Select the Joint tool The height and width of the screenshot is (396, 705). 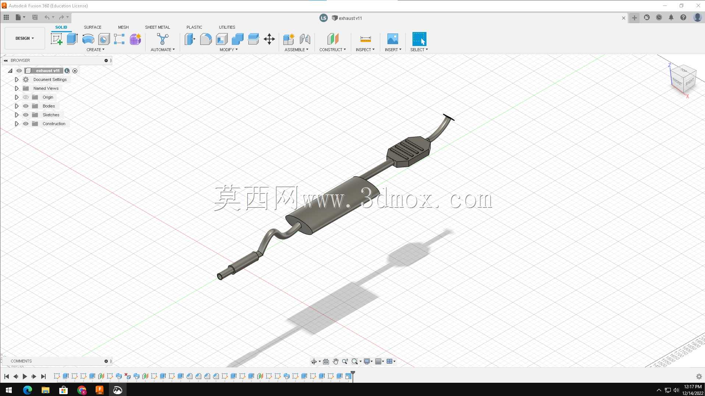click(305, 39)
